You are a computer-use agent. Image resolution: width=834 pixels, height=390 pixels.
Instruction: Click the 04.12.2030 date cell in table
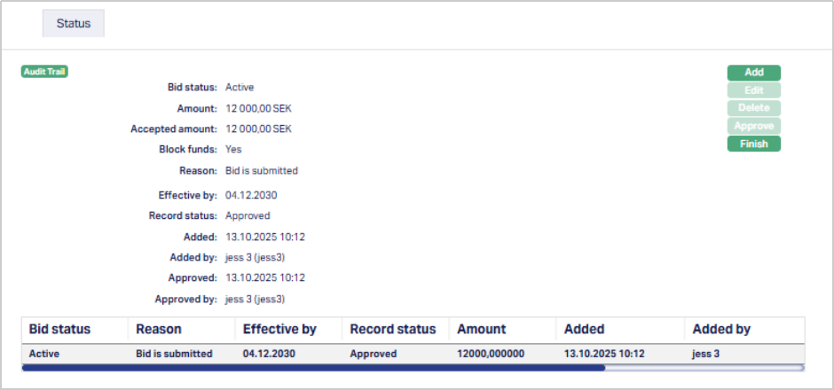(x=270, y=354)
